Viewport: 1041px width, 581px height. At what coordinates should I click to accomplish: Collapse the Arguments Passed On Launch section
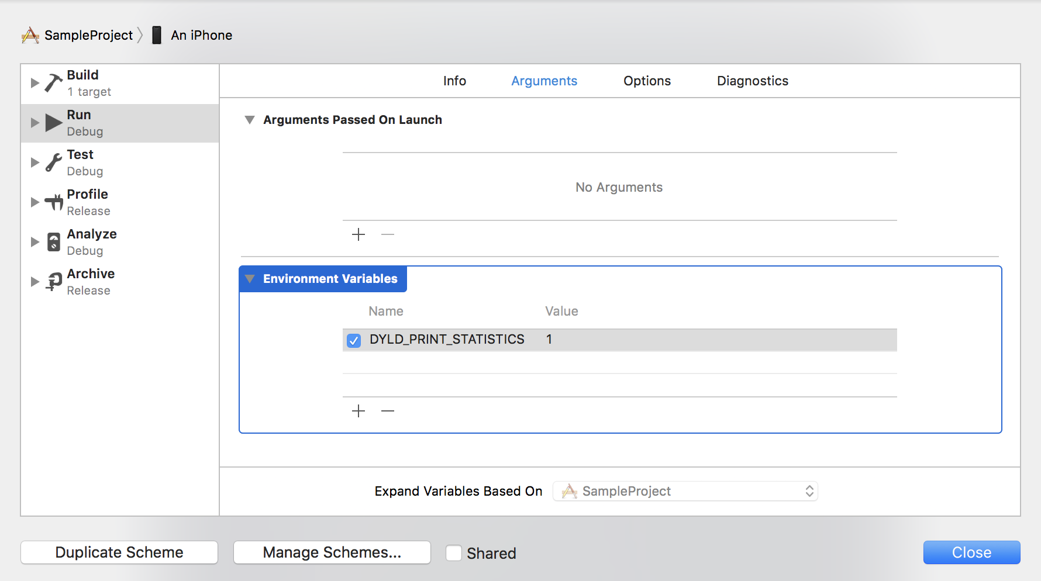coord(250,119)
